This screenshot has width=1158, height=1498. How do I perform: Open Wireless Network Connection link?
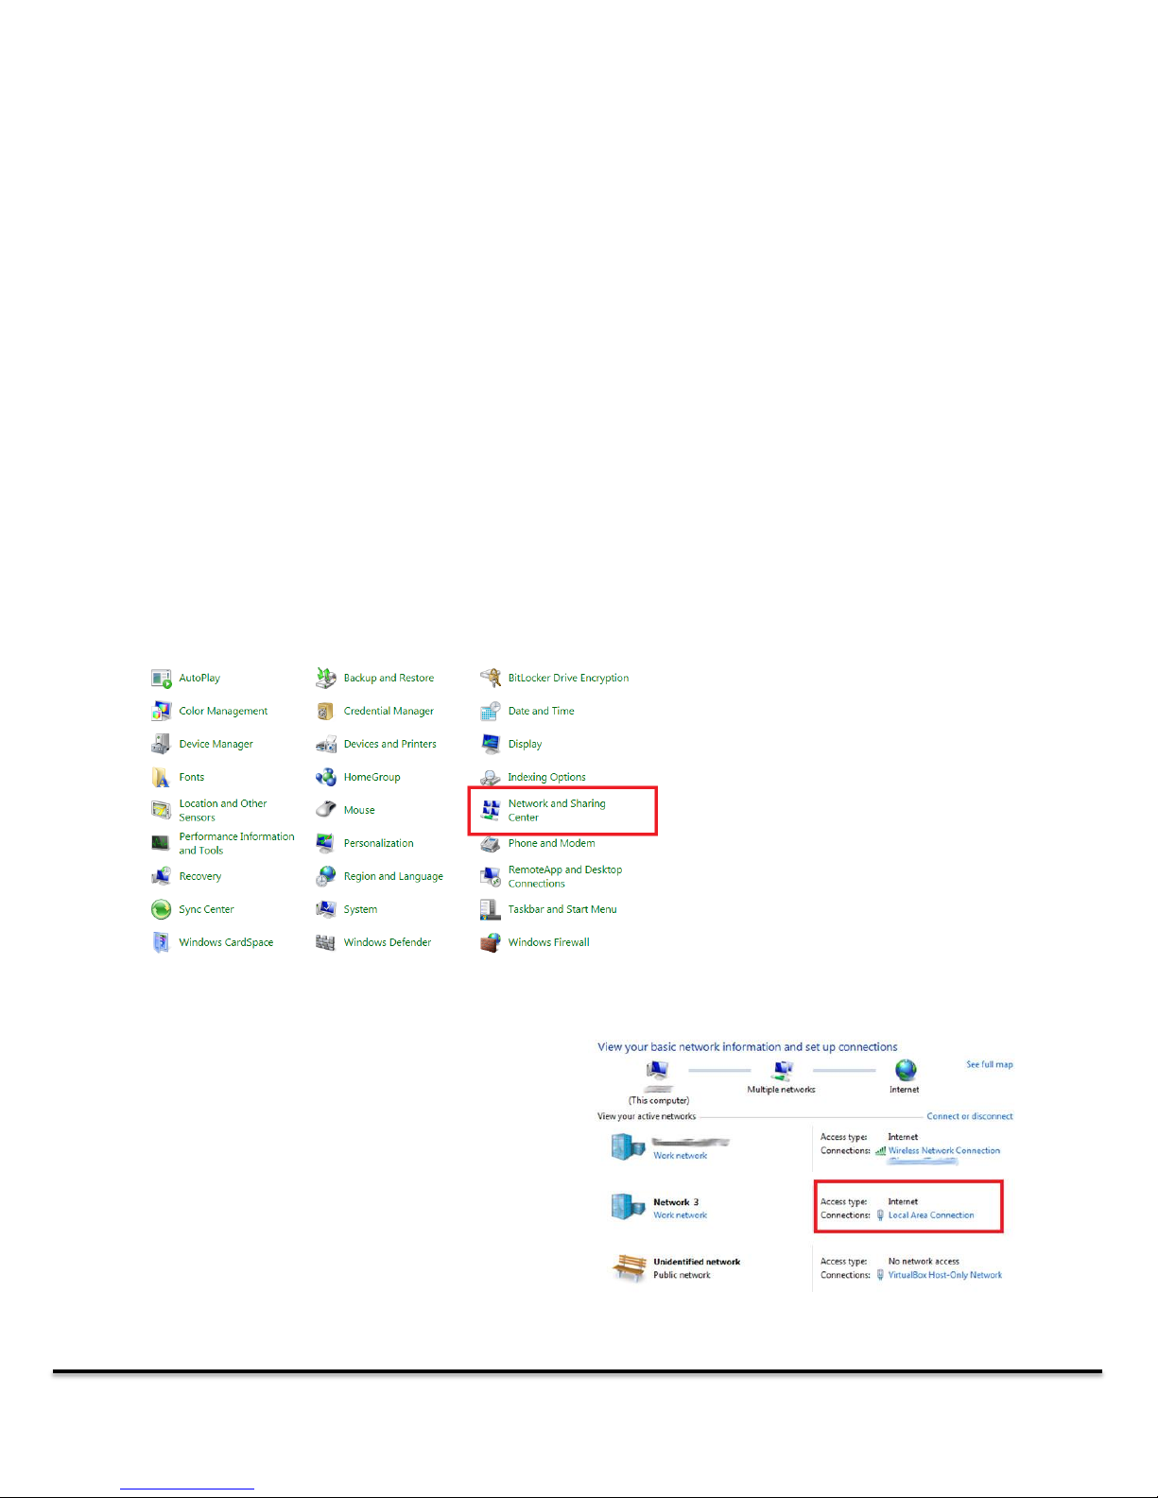[x=943, y=1150]
